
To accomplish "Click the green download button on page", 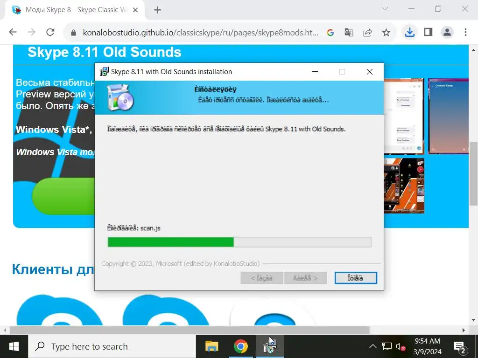I will [x=63, y=196].
